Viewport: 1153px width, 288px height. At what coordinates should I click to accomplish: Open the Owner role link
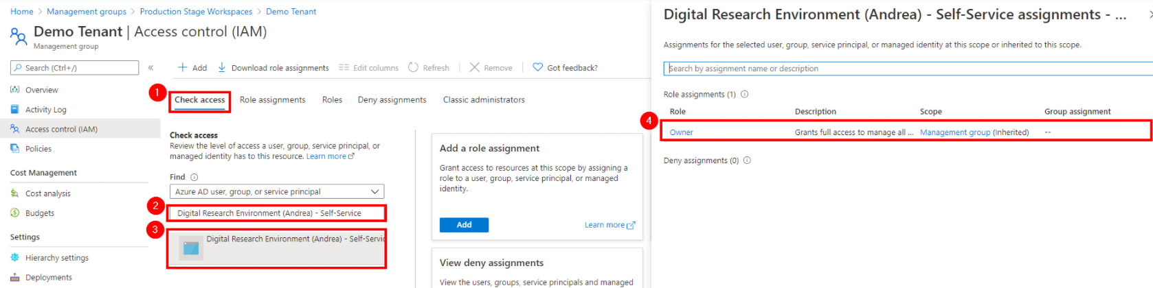pyautogui.click(x=681, y=132)
